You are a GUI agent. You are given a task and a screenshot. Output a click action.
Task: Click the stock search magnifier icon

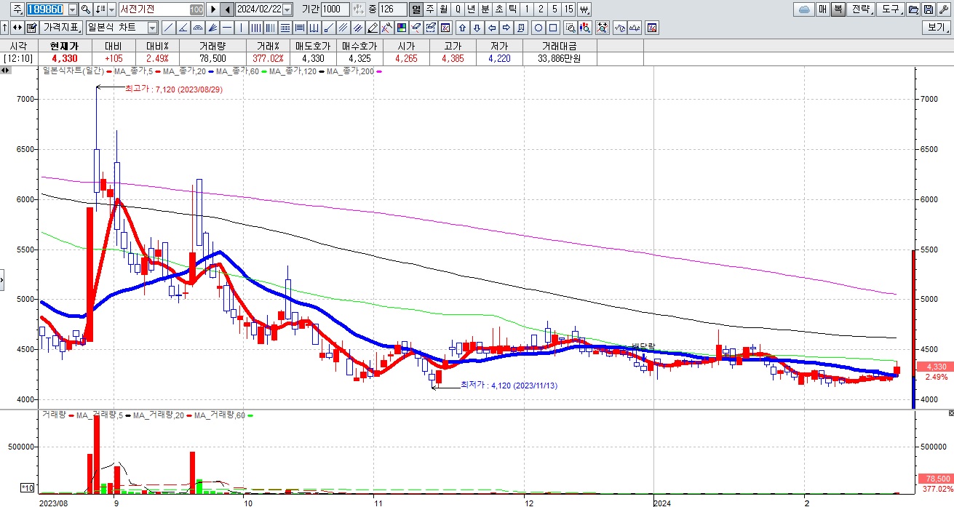coord(85,9)
